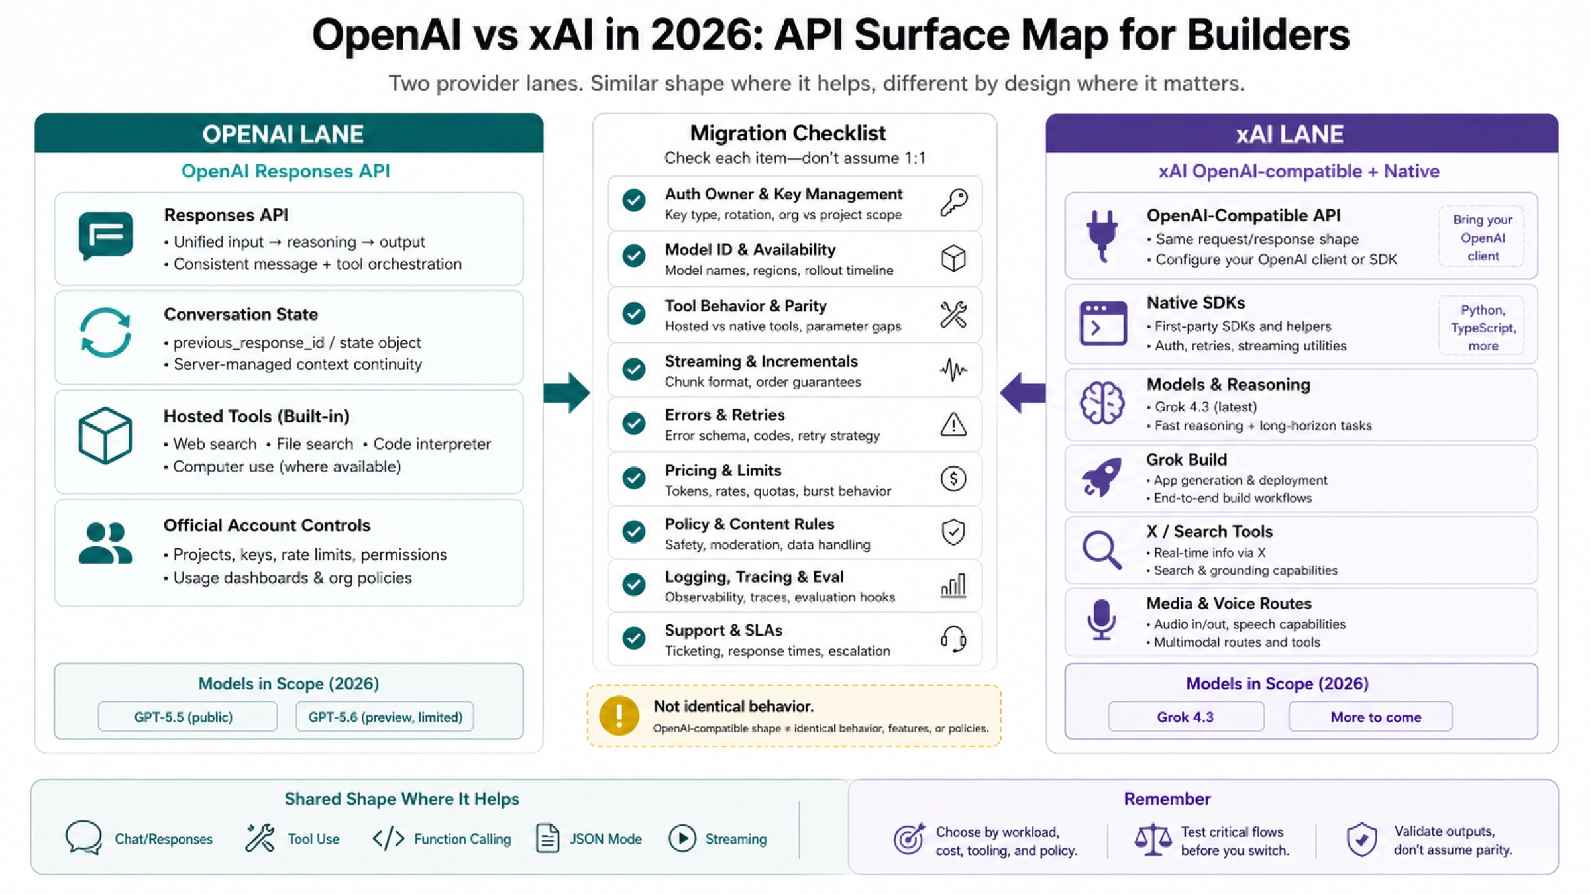Click the dollar icon beside Pricing & Limits

coord(953,479)
